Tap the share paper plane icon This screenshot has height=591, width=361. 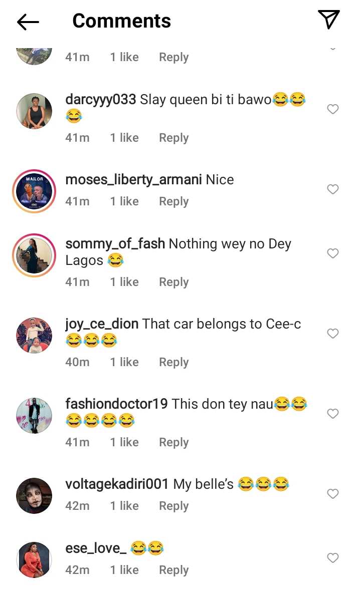[329, 20]
